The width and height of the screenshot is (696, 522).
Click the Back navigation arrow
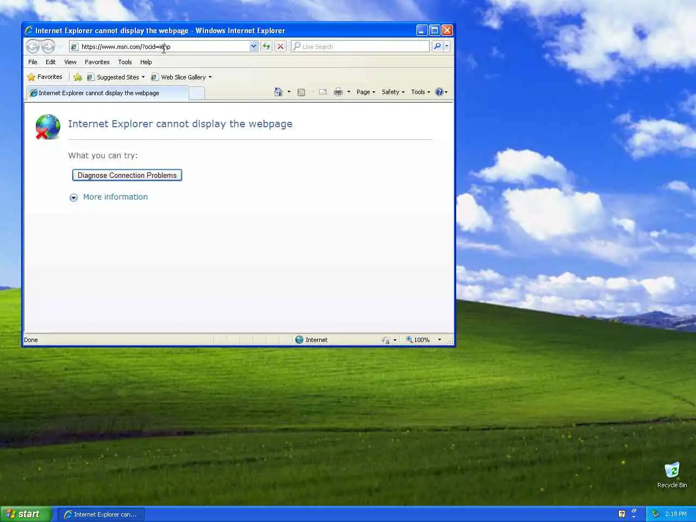pyautogui.click(x=33, y=47)
